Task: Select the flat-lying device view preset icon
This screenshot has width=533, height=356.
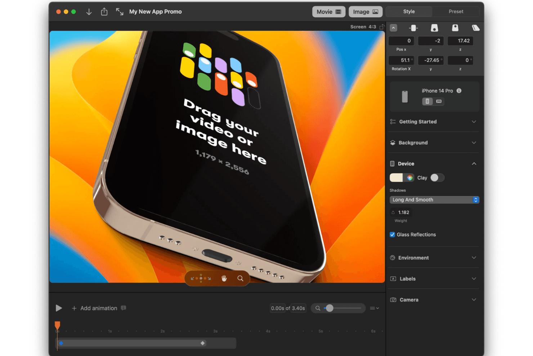Action: [475, 28]
